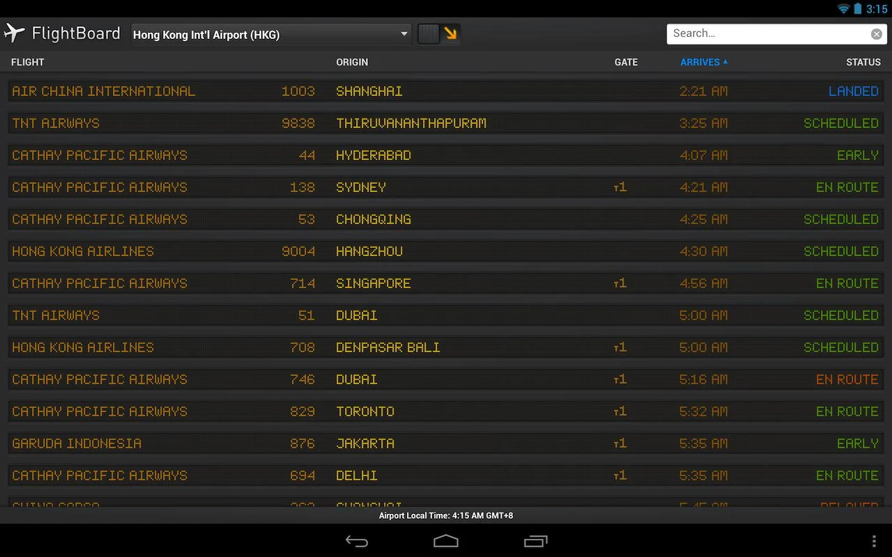Image resolution: width=892 pixels, height=557 pixels.
Task: Tap the EARLY status for Hyderabad flight
Action: [858, 155]
